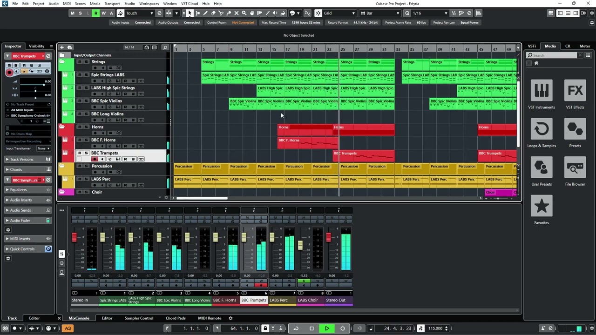The image size is (596, 335).
Task: Click Stop button on transport
Action: click(x=312, y=328)
